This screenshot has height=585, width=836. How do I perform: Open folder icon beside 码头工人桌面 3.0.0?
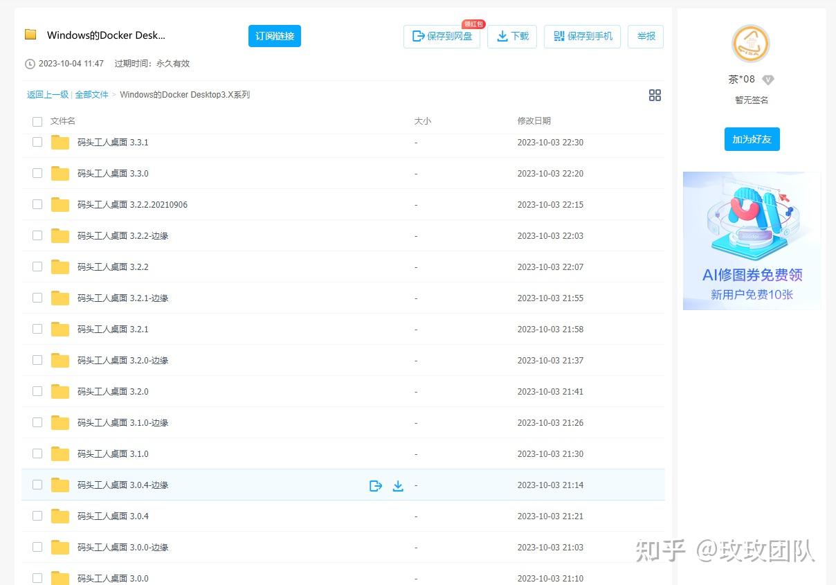coord(60,578)
